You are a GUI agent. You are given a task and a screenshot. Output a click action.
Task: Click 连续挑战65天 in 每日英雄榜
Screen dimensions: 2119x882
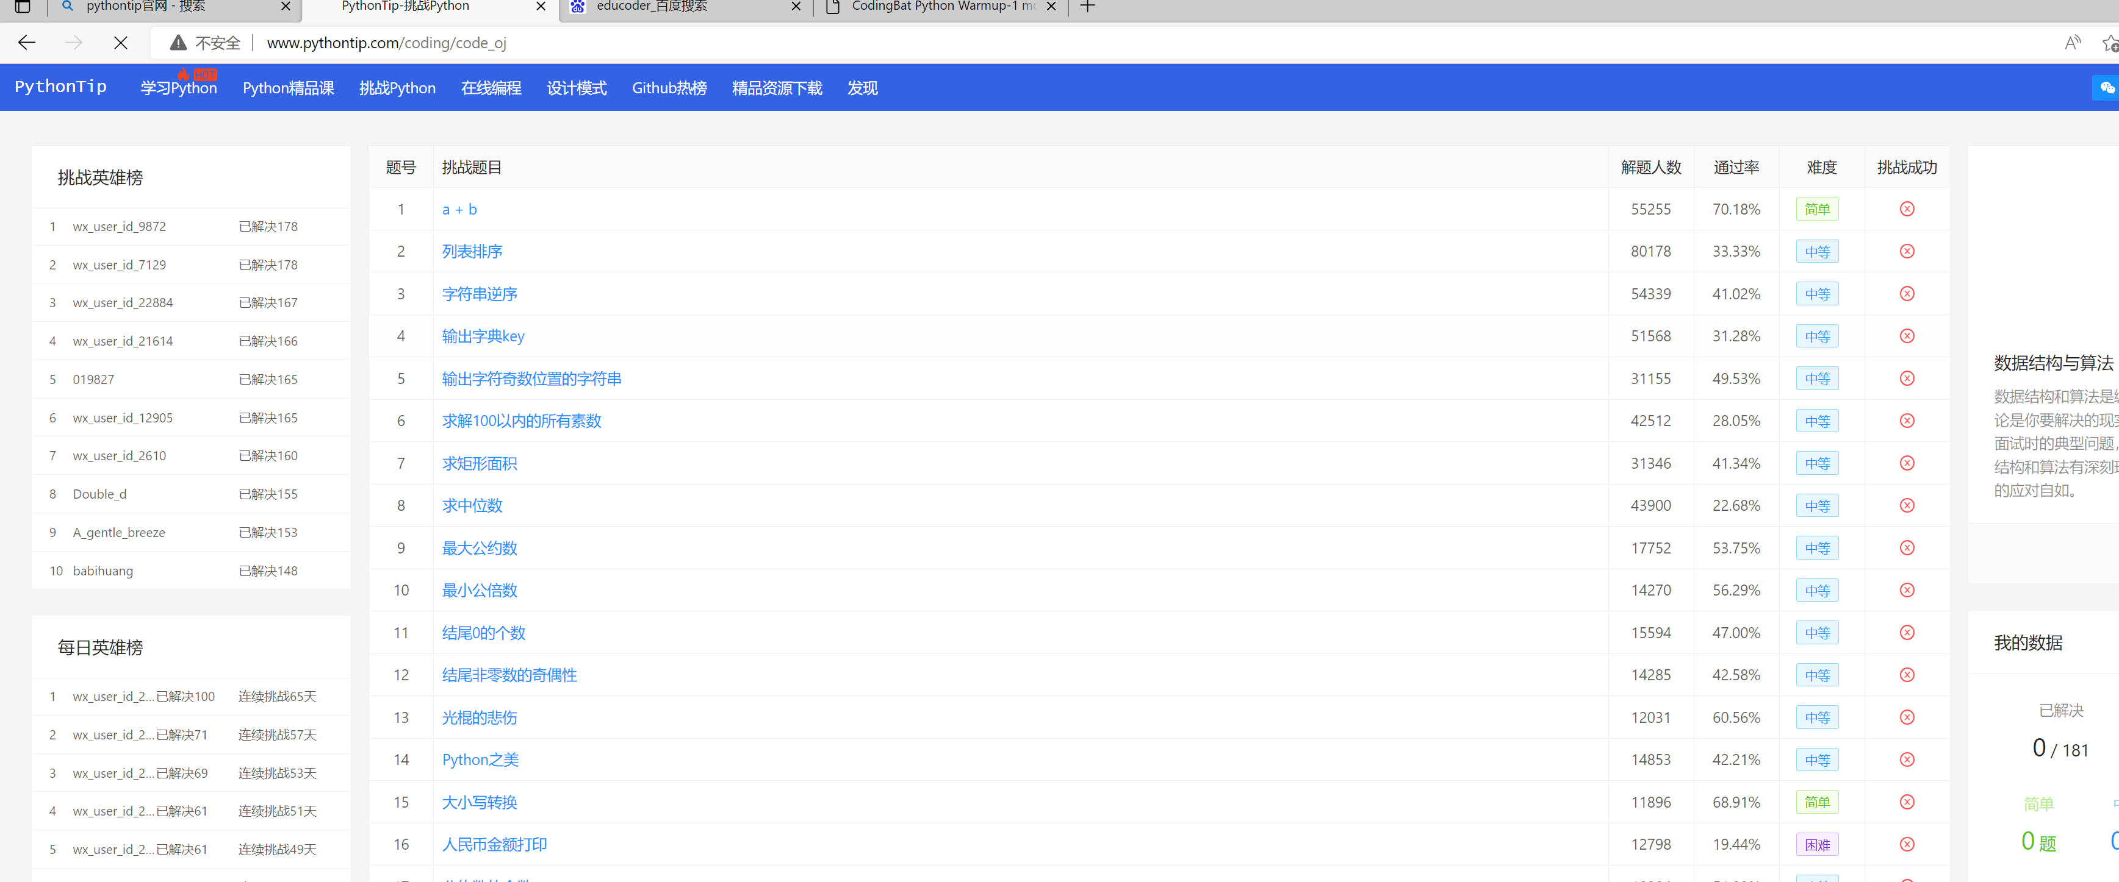point(277,696)
